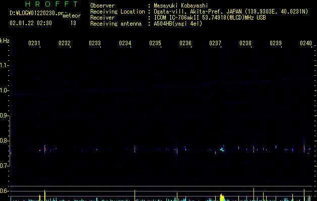This screenshot has height=201, width=317.
Task: Click the Receiving Location label
Action: 117,12
